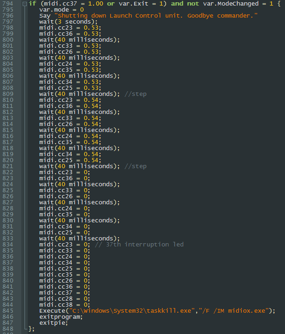285x334 pixels.
Task: Click the wait(3 seconds) statement
Action: [68, 22]
